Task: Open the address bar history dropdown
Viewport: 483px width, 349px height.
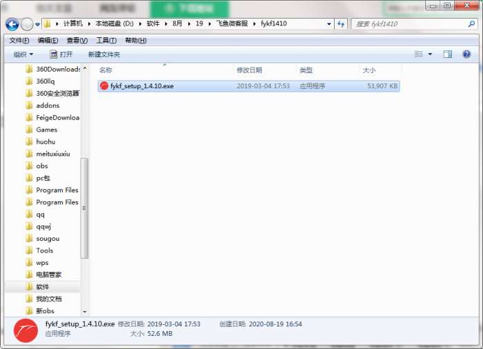Action: tap(329, 24)
